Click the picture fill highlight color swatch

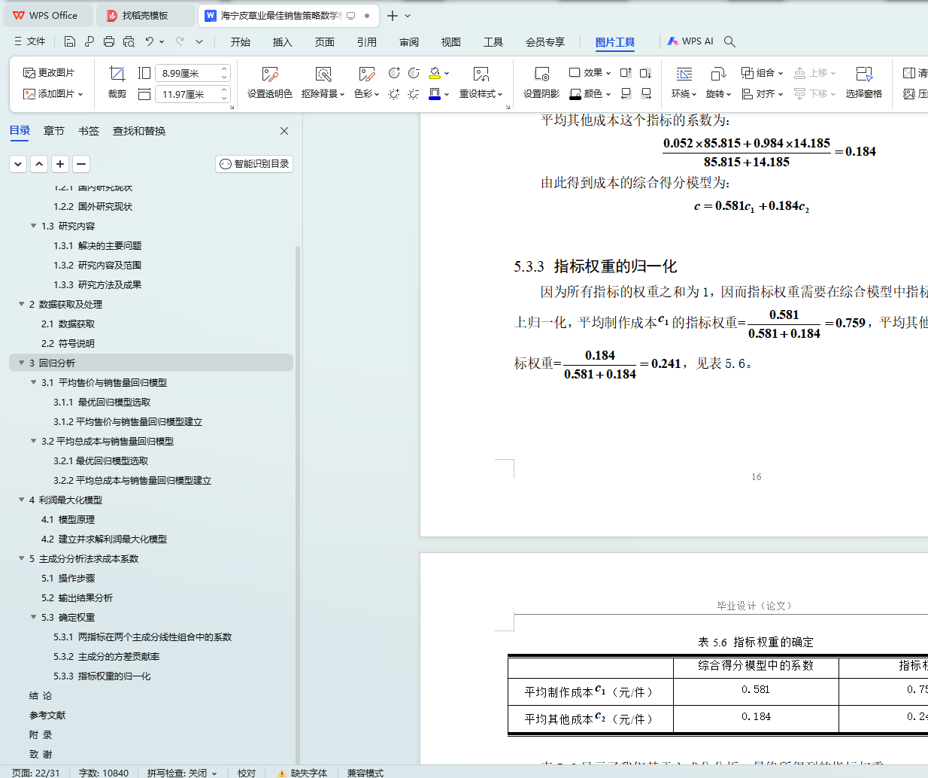(435, 73)
